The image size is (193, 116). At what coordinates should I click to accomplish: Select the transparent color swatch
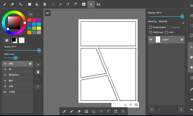22,40
